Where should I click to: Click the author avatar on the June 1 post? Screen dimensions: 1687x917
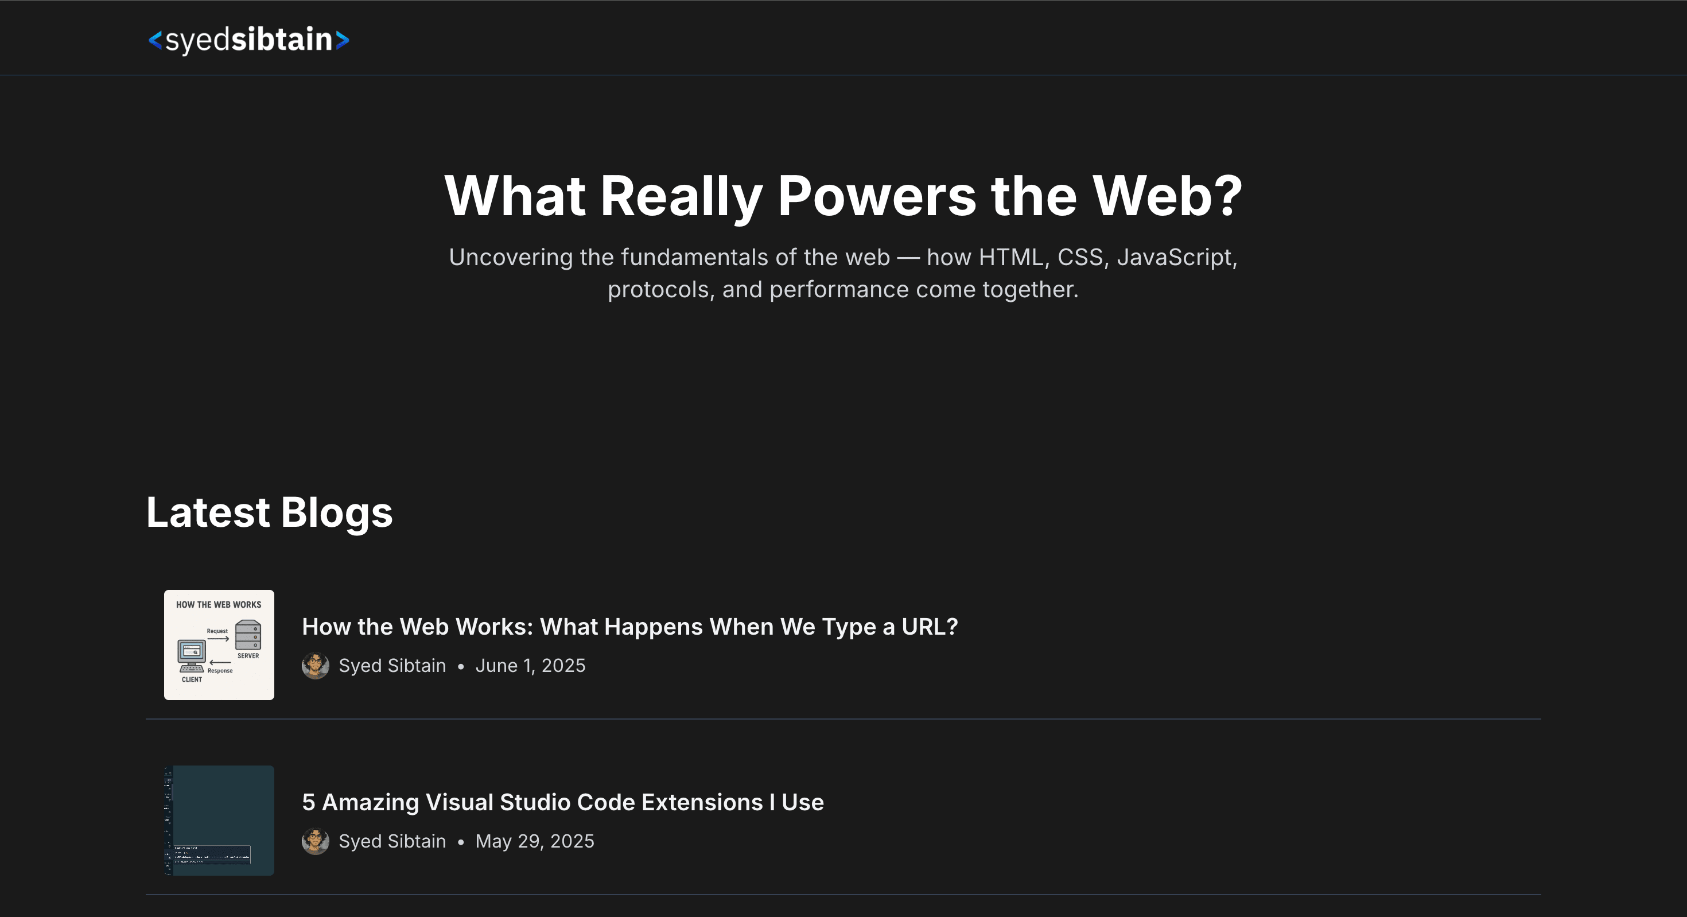click(315, 666)
